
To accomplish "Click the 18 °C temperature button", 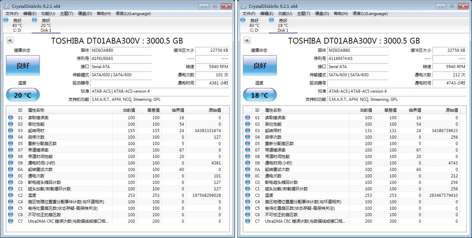I will (x=260, y=95).
